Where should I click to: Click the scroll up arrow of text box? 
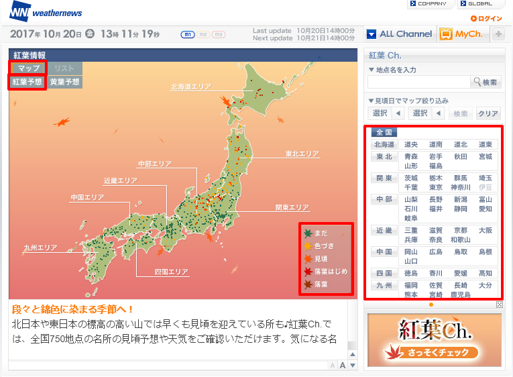(353, 354)
